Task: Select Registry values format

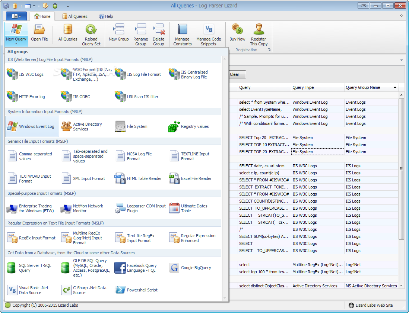Action: (x=194, y=126)
